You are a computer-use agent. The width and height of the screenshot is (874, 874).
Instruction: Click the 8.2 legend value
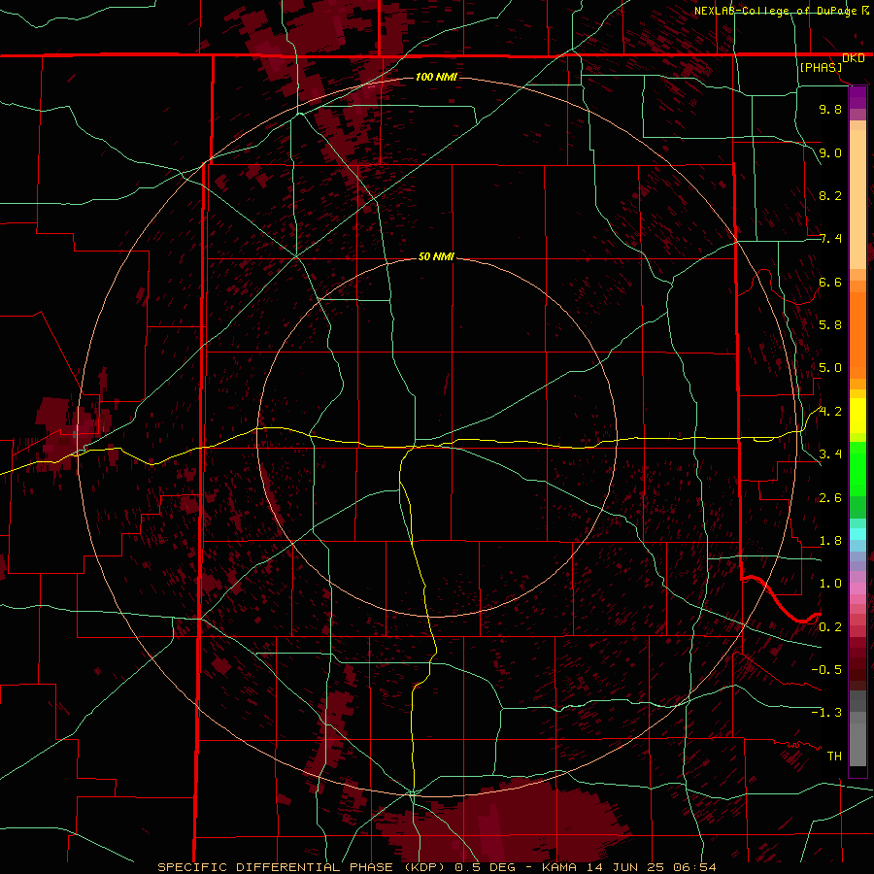coord(830,195)
